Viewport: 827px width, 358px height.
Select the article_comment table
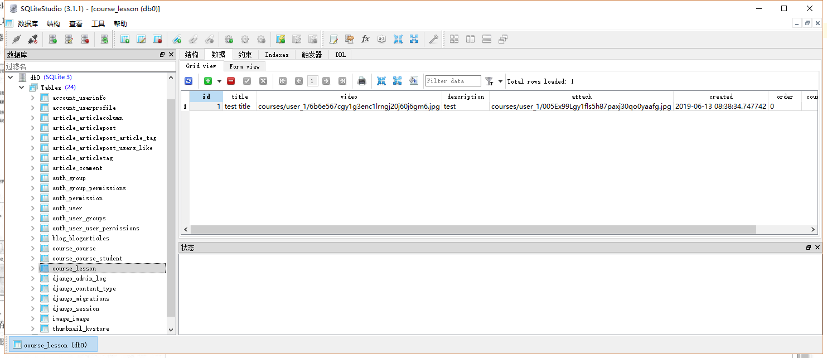coord(78,168)
